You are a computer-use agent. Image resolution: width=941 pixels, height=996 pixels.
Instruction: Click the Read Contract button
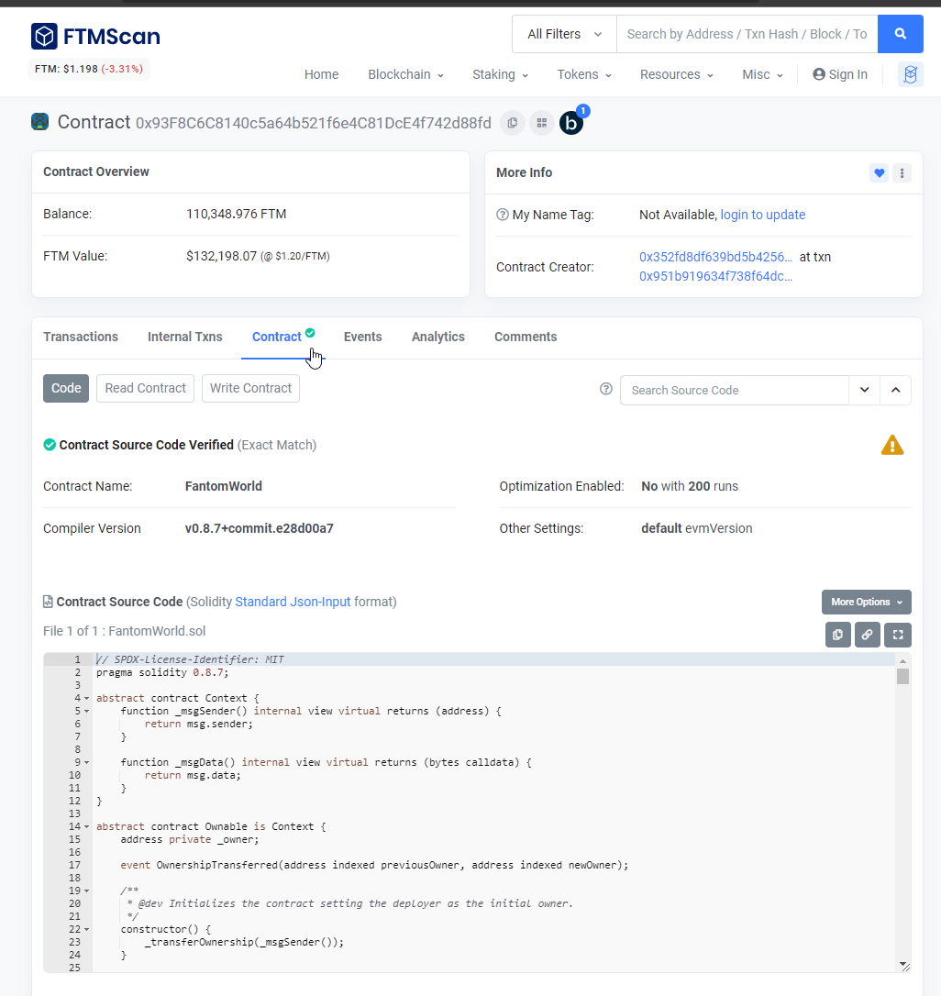(146, 388)
